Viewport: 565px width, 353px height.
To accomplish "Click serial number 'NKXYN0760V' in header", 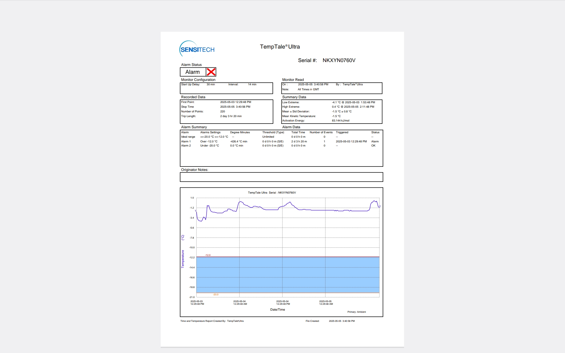I will tap(339, 60).
